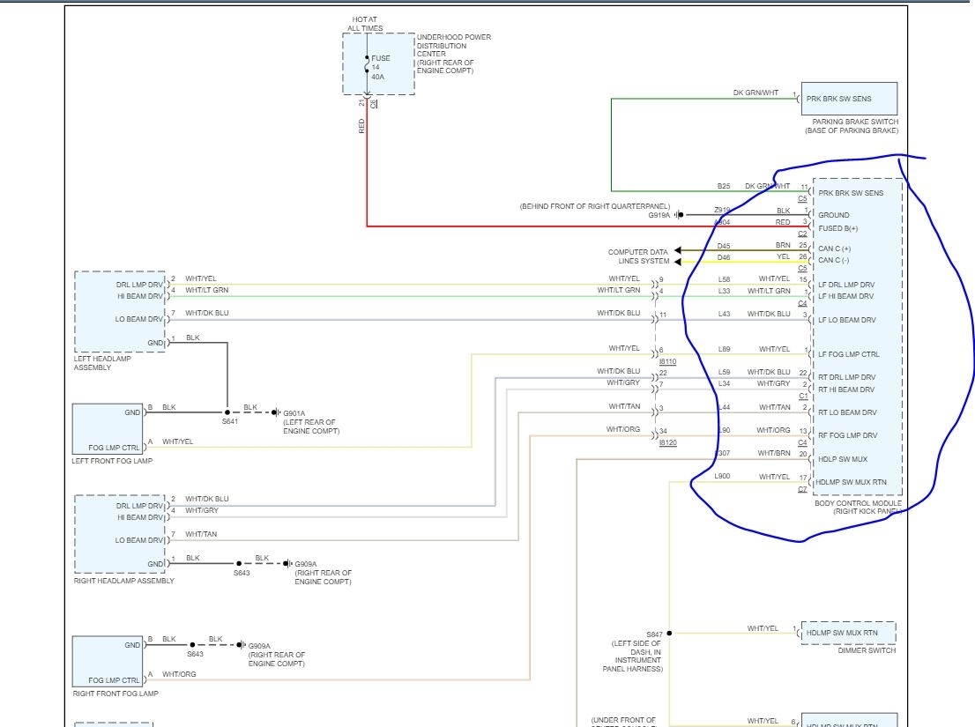
Task: Click the FUSED B(+) pin label
Action: (x=837, y=228)
